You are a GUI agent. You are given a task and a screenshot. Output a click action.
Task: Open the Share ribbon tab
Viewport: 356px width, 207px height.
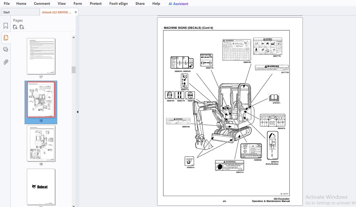click(140, 3)
